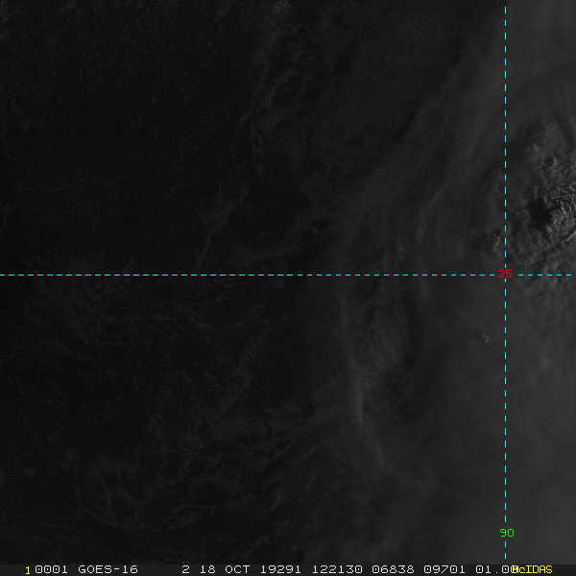Click the value 06838 in footer
The image size is (576, 576).
(393, 569)
